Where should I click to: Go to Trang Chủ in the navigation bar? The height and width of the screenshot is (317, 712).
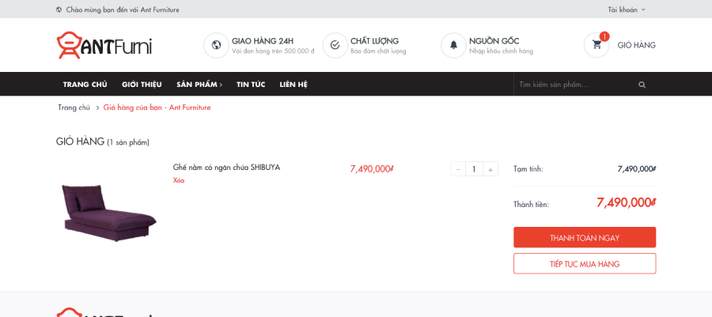(85, 85)
